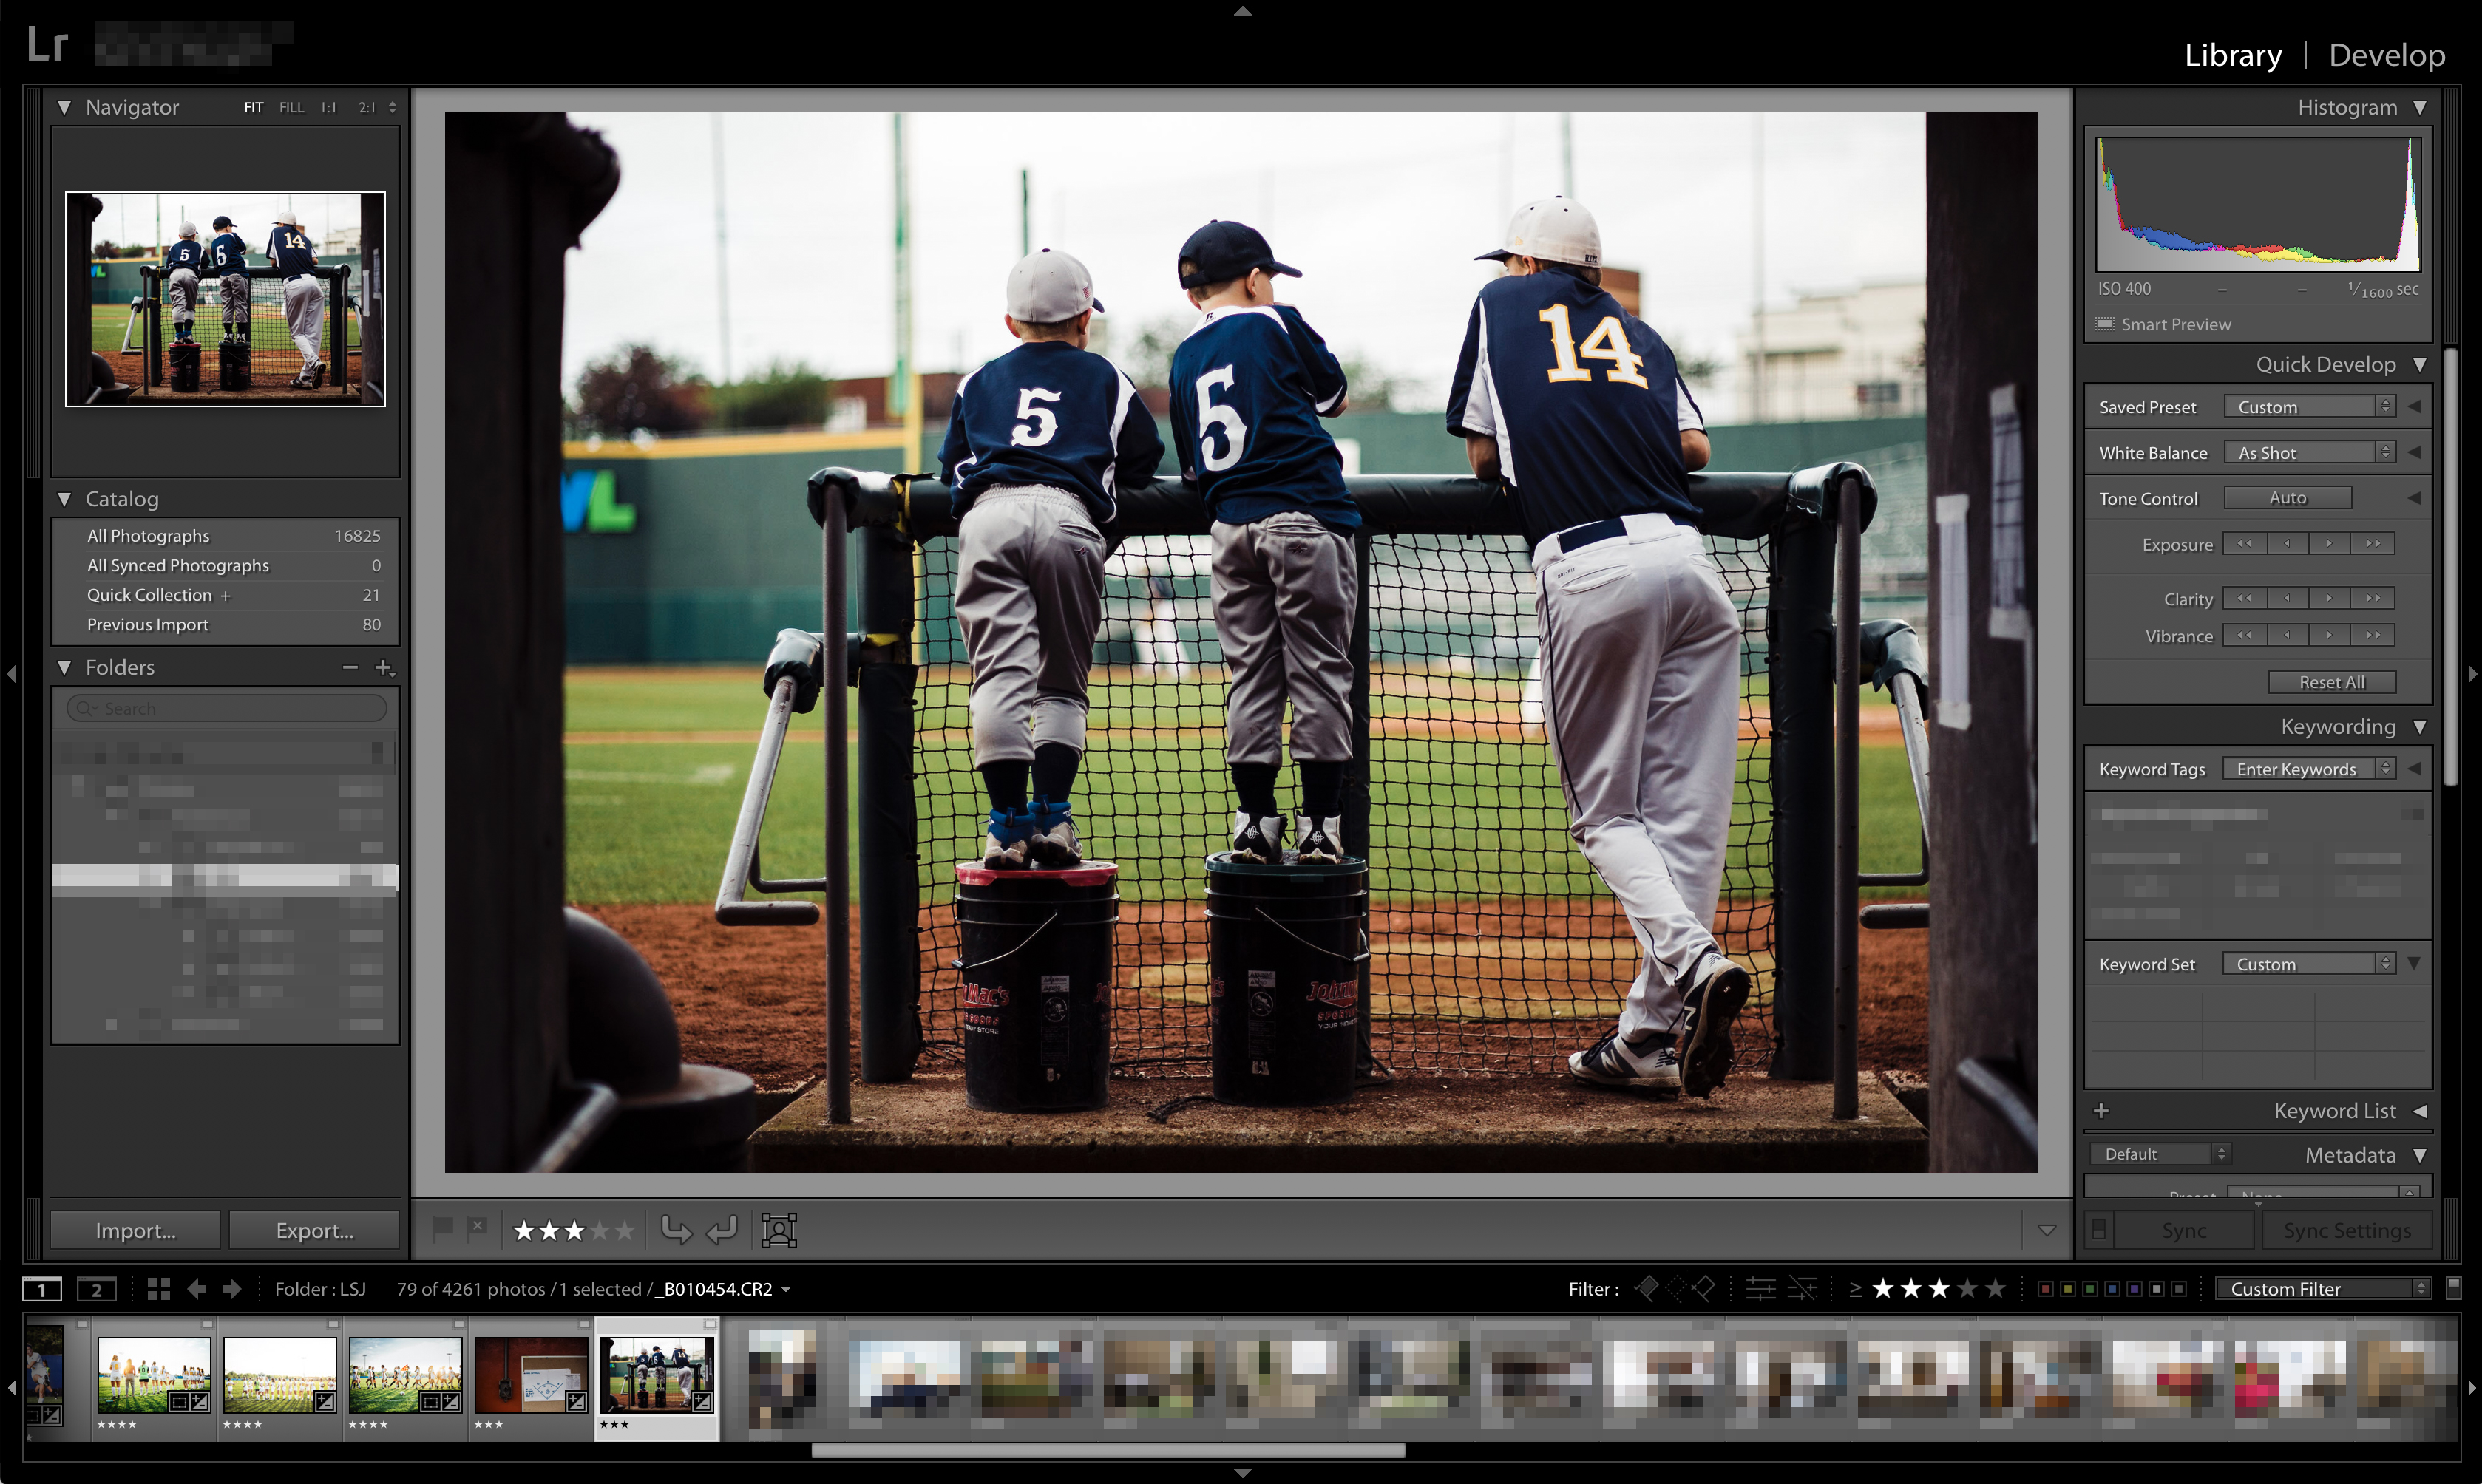Image resolution: width=2482 pixels, height=1484 pixels.
Task: Select Quick Collection in Catalog
Action: click(149, 595)
